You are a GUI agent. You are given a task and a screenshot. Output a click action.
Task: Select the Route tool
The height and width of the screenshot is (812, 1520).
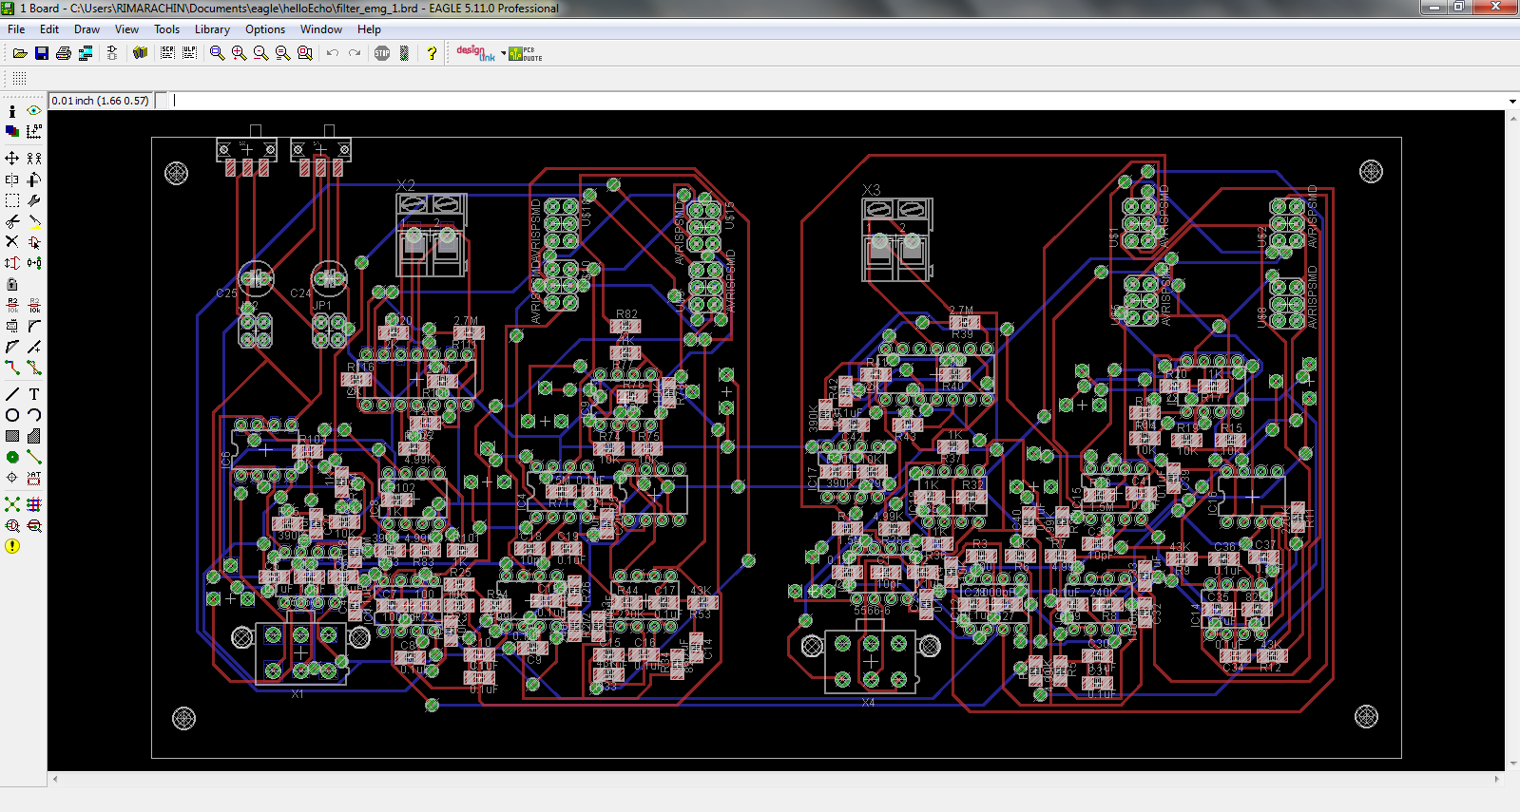12,368
